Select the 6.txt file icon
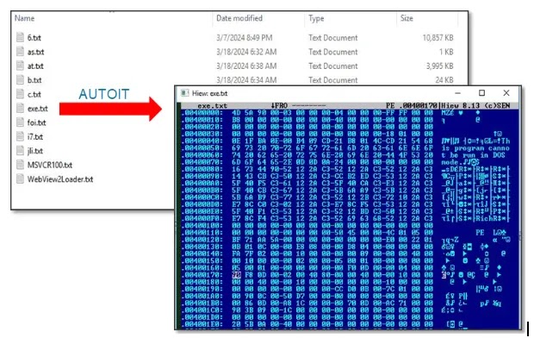 21,38
